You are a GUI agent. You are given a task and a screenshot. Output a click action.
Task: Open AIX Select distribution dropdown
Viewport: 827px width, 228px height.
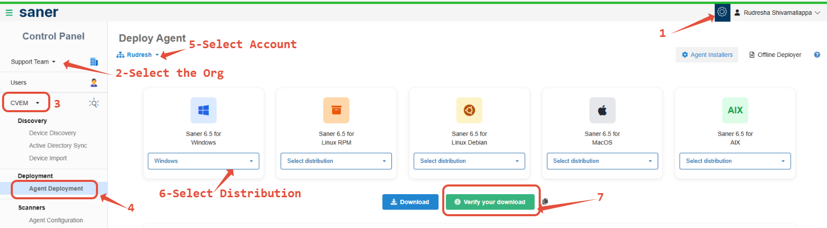pyautogui.click(x=735, y=161)
